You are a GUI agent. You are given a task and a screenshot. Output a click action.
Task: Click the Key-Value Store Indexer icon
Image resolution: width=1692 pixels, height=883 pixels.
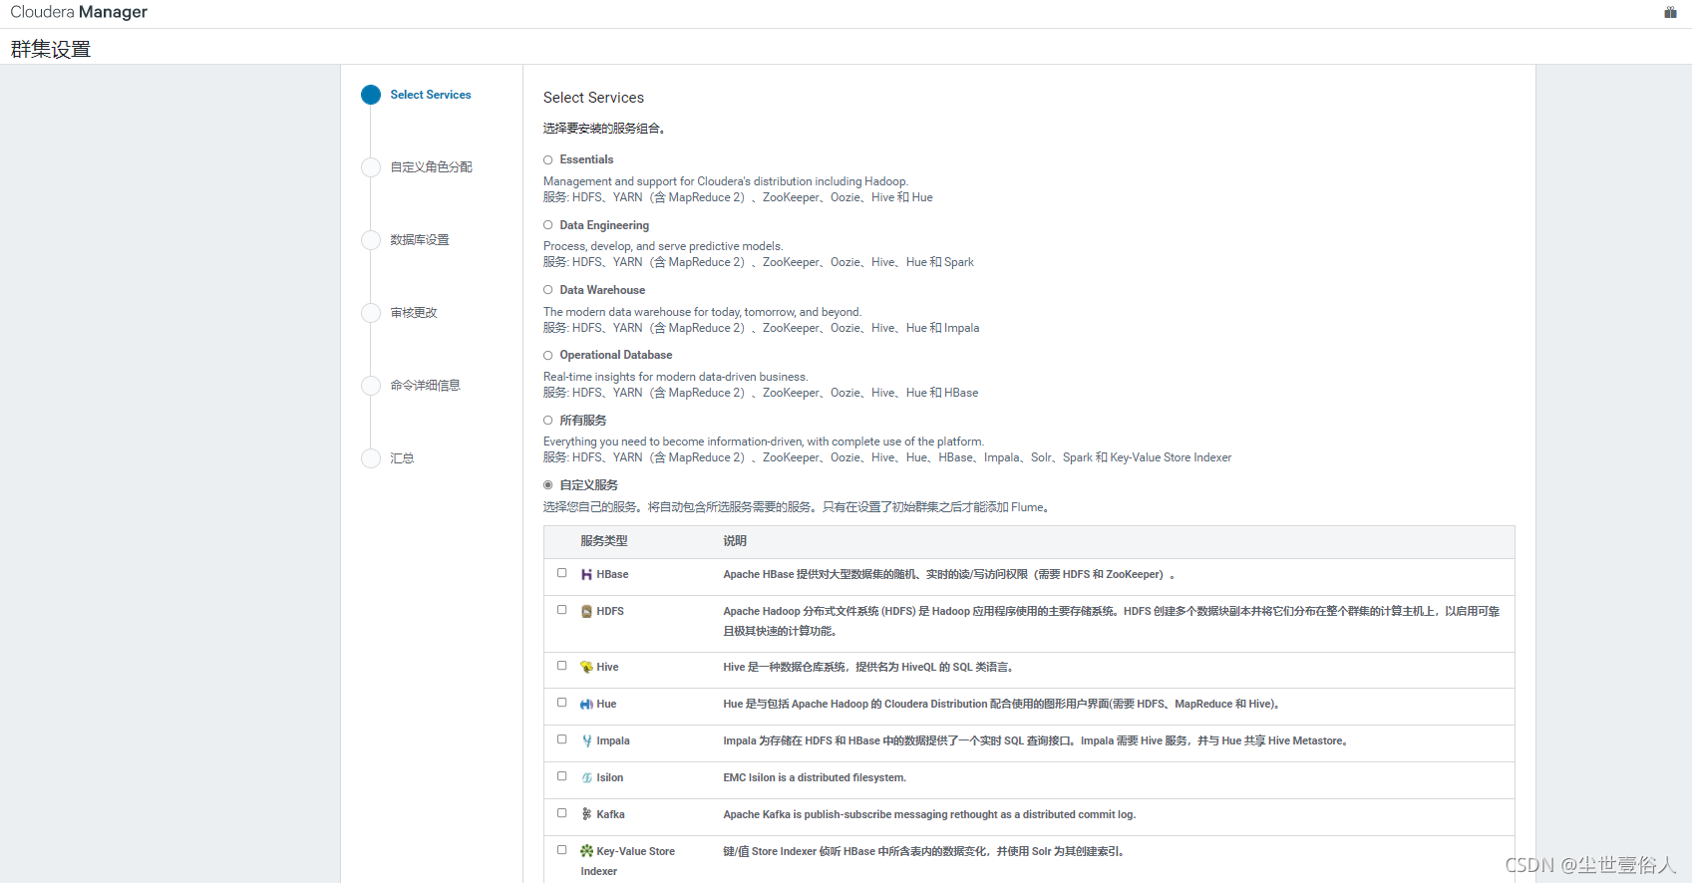586,852
